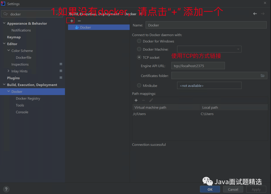Open Keymap settings
This screenshot has height=194, width=271.
(x=14, y=37)
